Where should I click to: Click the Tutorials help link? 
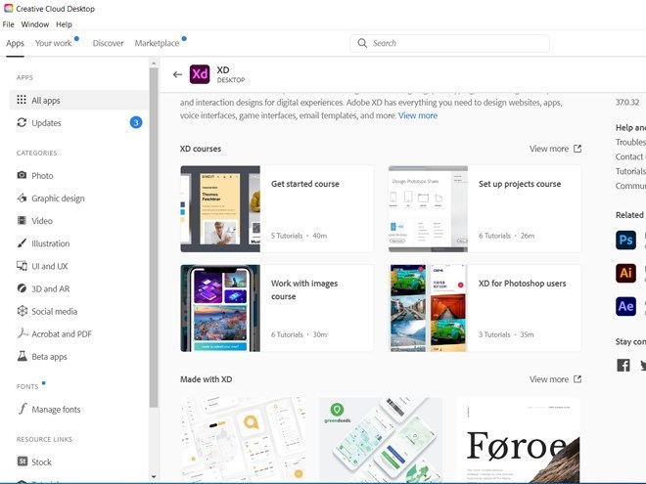click(630, 171)
